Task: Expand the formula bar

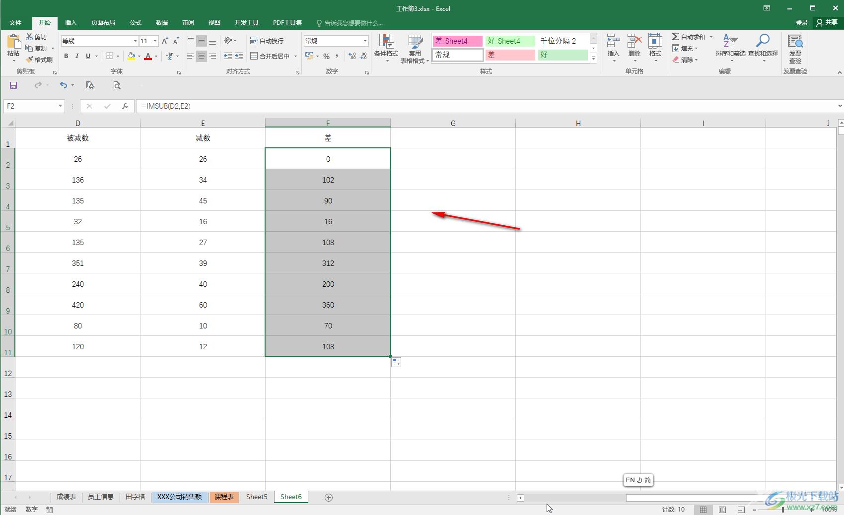Action: click(840, 106)
